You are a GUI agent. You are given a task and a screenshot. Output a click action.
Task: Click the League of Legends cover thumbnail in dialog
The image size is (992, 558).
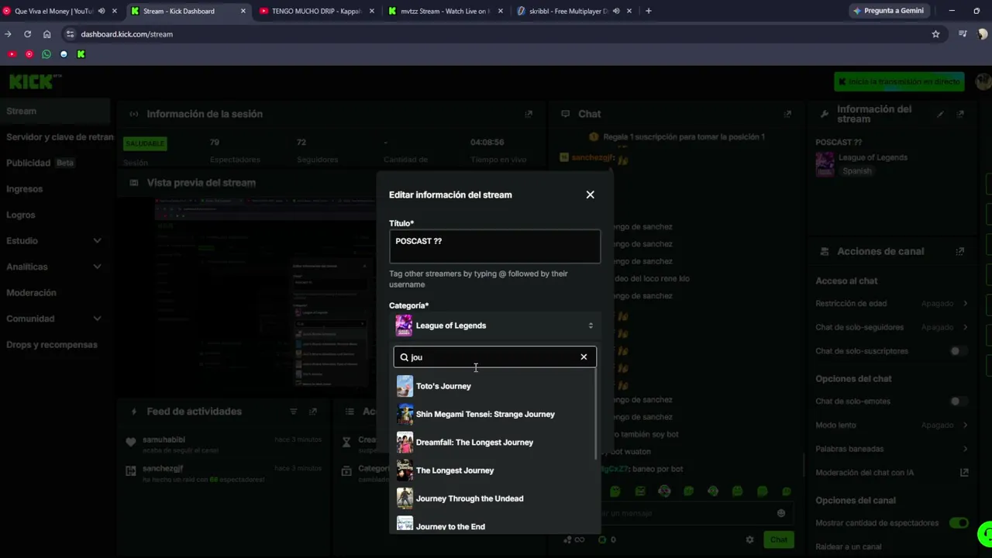click(404, 325)
